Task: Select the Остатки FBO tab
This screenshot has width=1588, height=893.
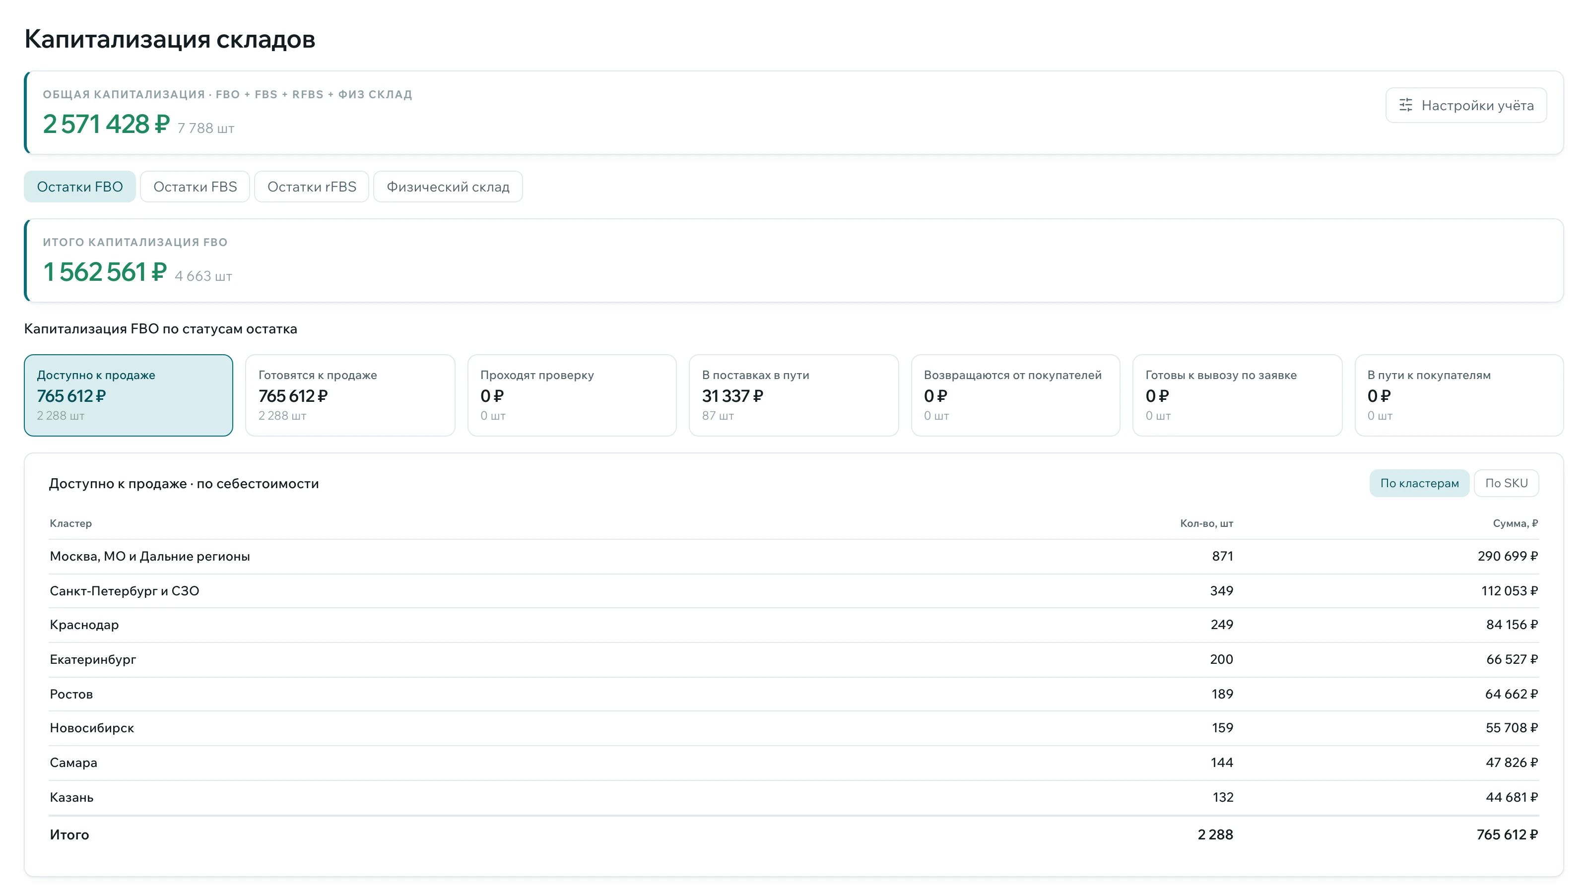Action: 79,187
